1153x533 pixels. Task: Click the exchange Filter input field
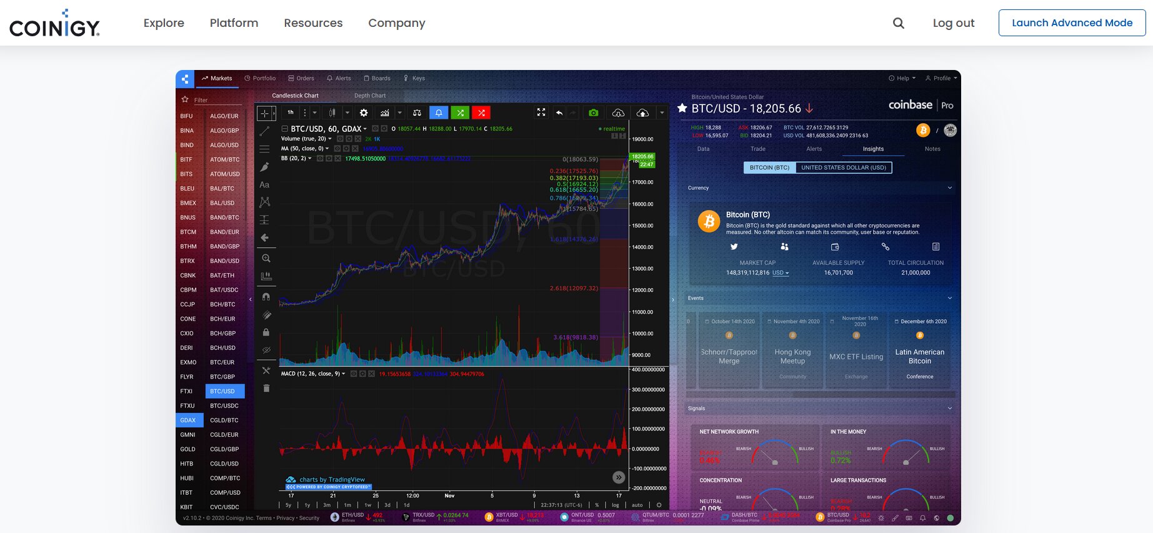click(x=217, y=100)
